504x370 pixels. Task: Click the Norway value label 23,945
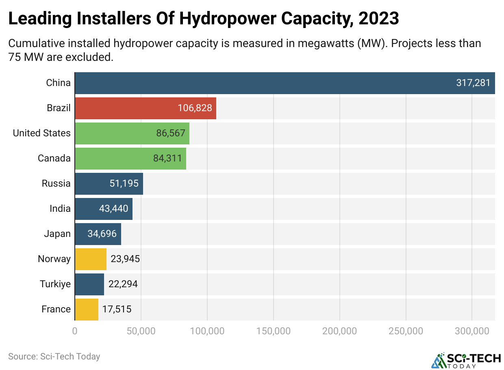(x=125, y=259)
